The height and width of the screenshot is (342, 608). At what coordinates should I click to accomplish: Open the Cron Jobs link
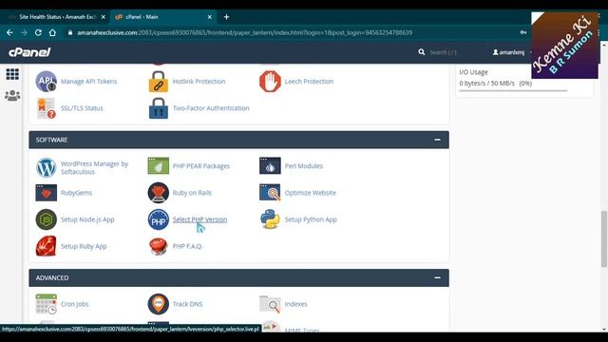[x=74, y=304]
